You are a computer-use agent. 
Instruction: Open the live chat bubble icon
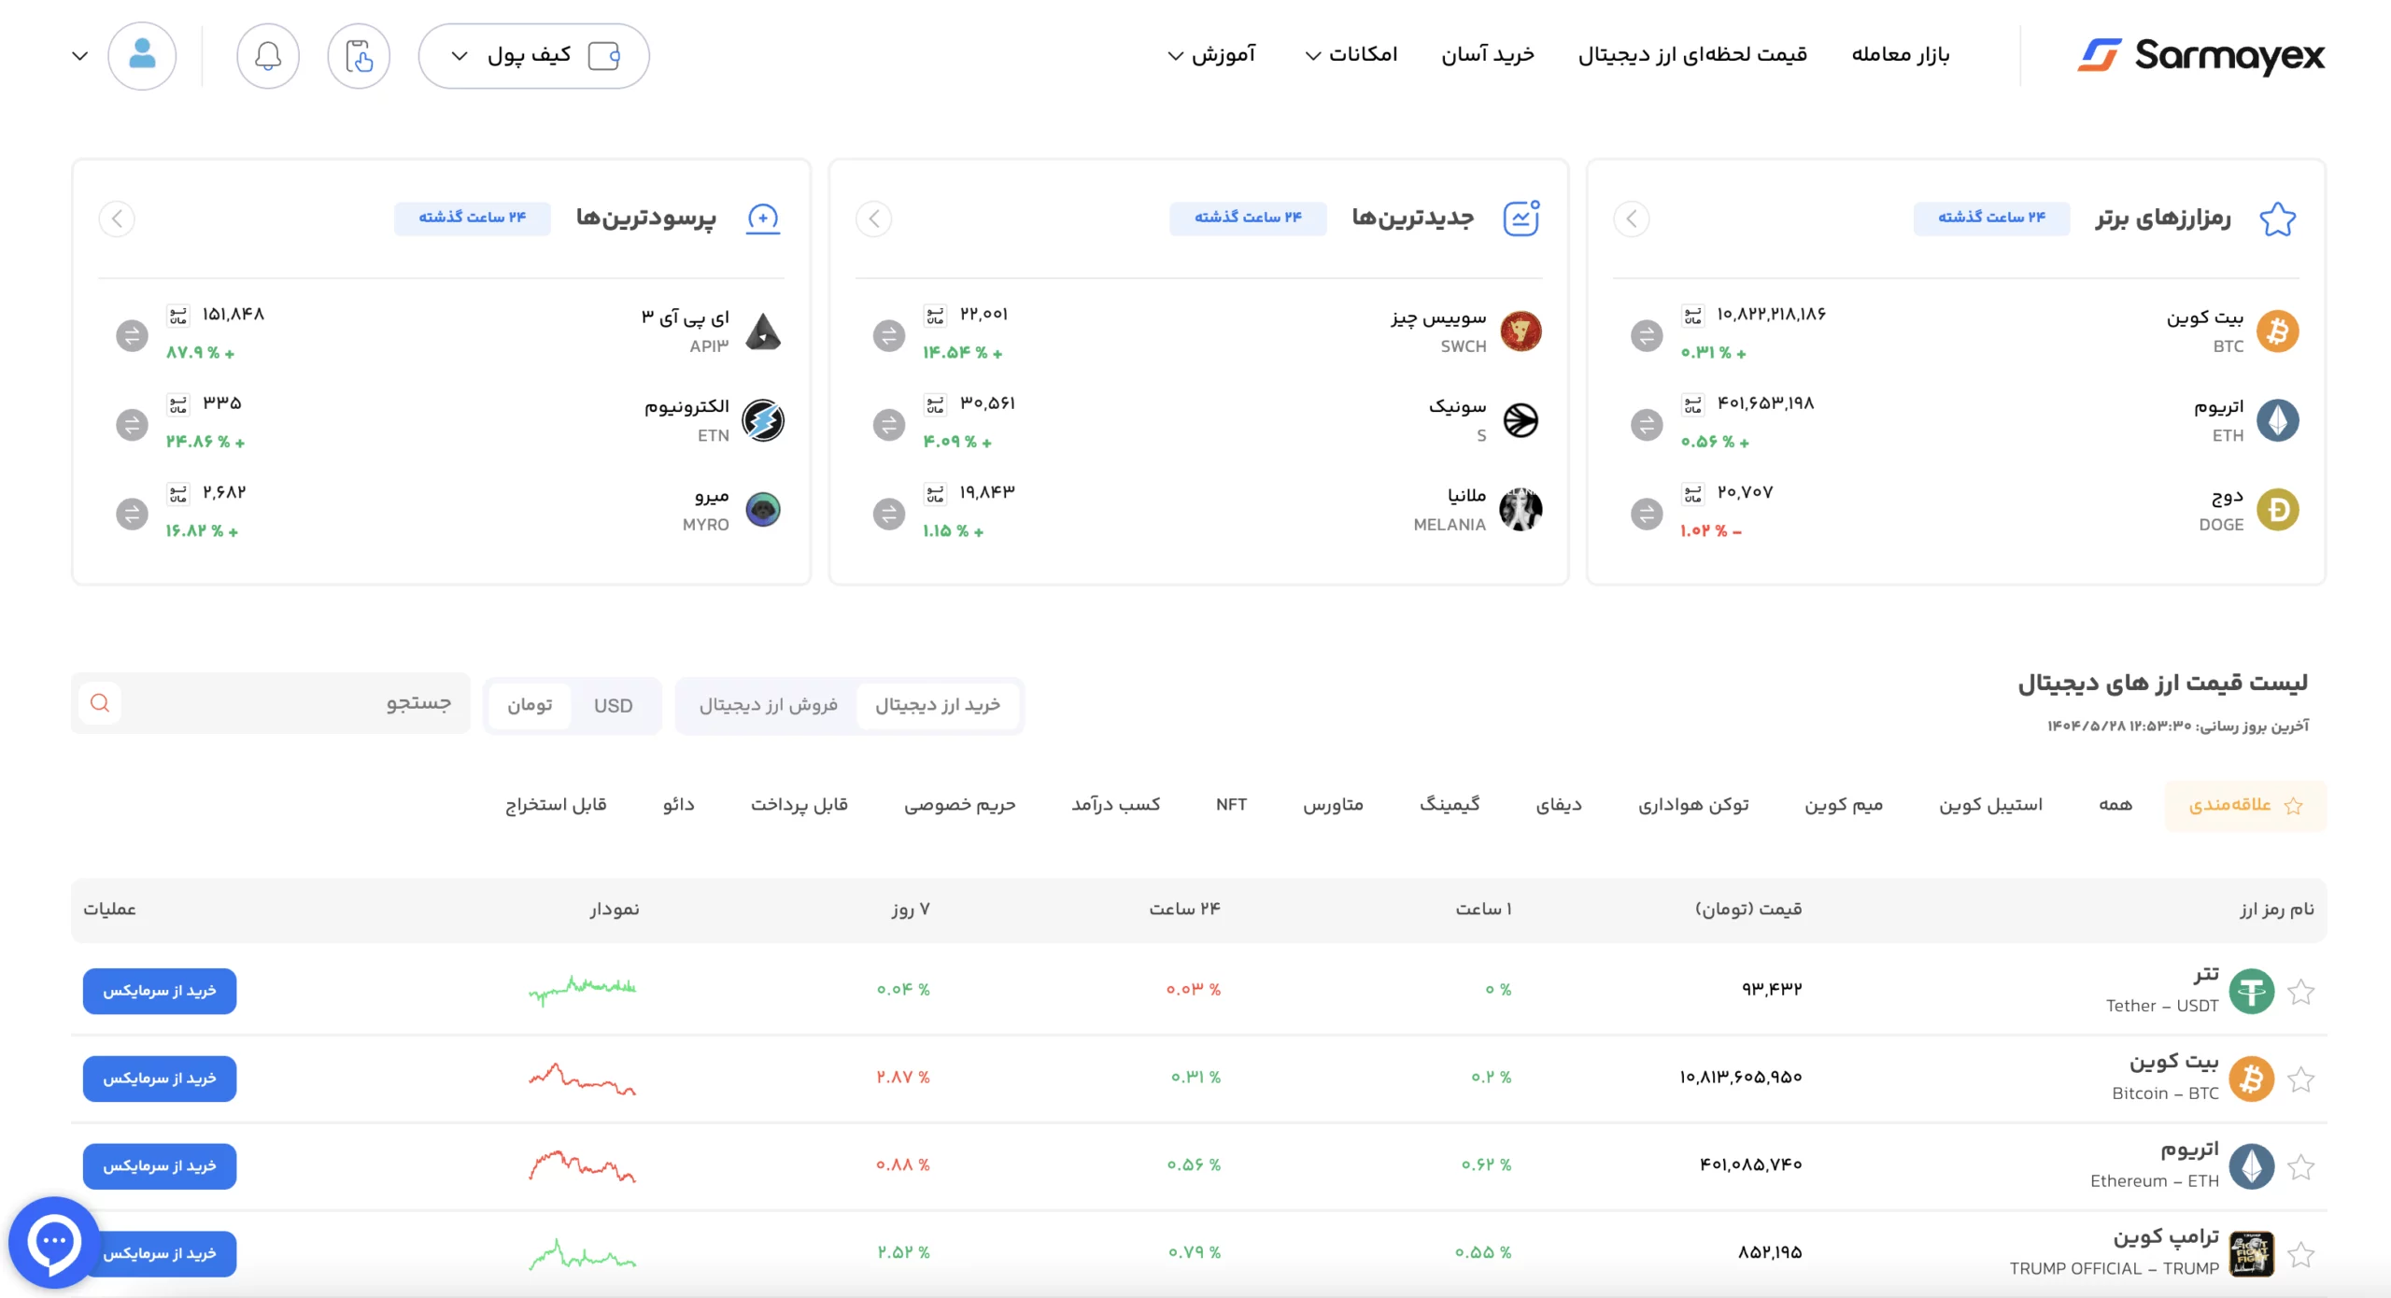tap(53, 1243)
